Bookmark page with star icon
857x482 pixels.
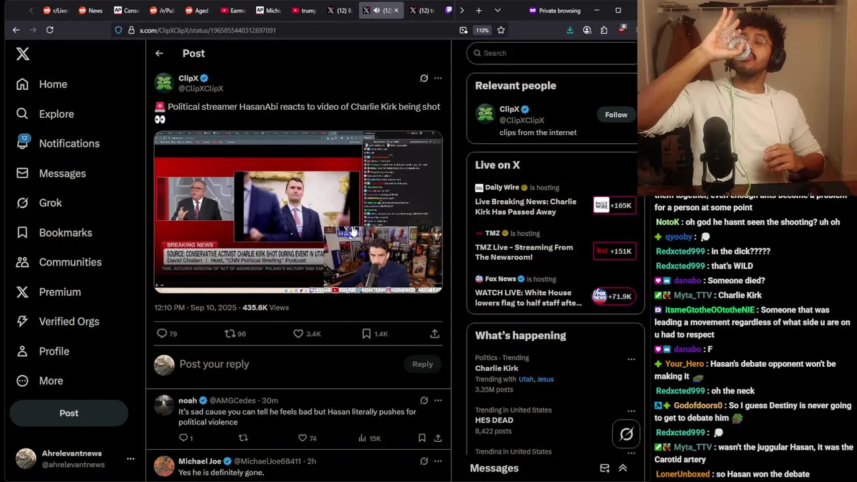pyautogui.click(x=501, y=30)
